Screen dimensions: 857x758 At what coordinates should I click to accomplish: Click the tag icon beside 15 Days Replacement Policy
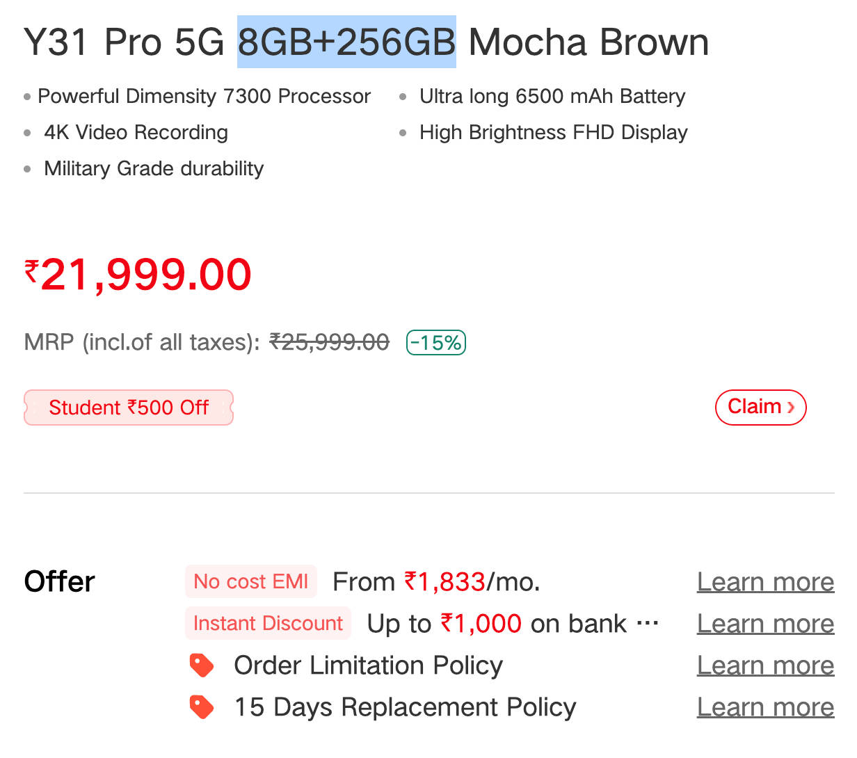click(x=202, y=707)
